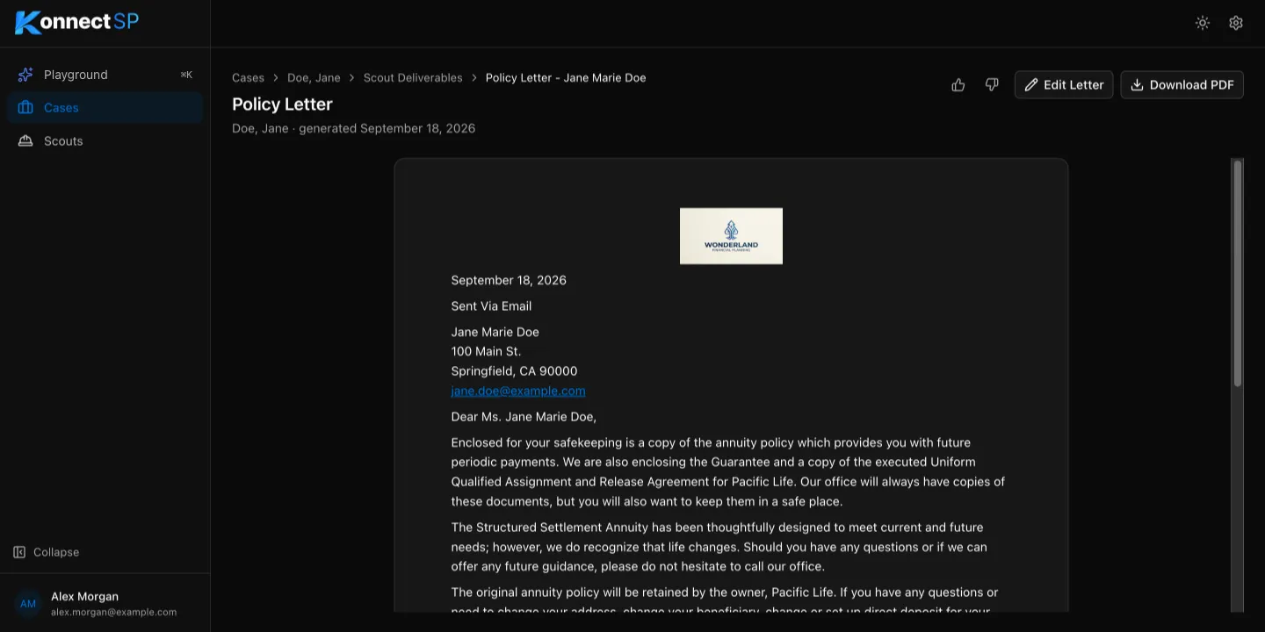Click the generated date subtitle
Screen dimensions: 1265x632
pyautogui.click(x=353, y=129)
